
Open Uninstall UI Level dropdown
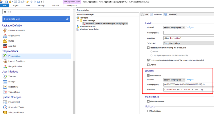[174, 80]
